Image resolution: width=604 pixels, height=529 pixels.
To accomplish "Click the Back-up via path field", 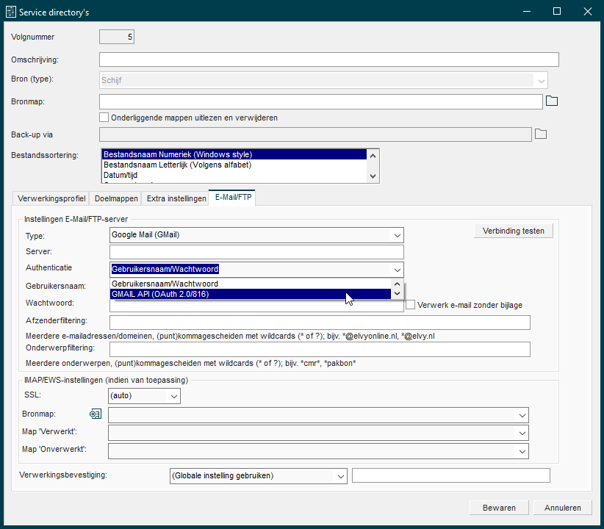I will (315, 134).
